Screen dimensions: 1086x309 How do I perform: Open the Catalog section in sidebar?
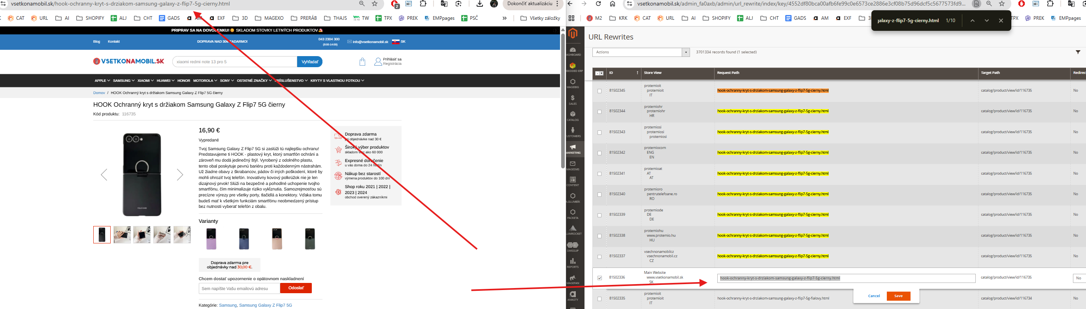(x=573, y=116)
